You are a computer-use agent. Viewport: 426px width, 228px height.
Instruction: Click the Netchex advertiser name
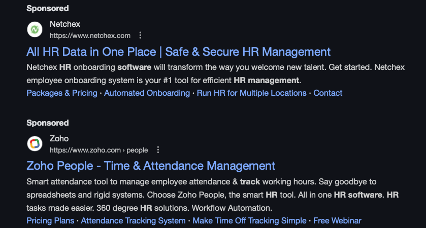(x=65, y=24)
